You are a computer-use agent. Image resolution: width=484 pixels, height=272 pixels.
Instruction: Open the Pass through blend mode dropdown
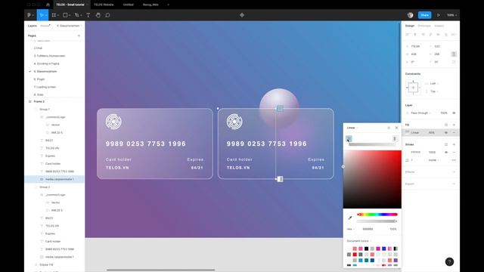tap(420, 113)
